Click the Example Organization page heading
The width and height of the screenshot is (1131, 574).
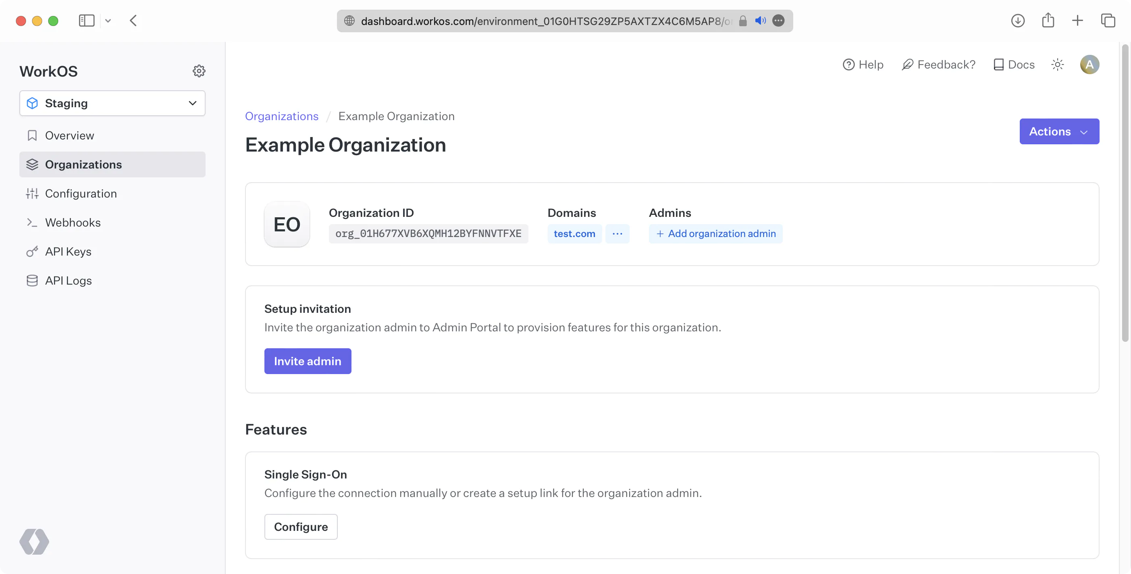[345, 144]
